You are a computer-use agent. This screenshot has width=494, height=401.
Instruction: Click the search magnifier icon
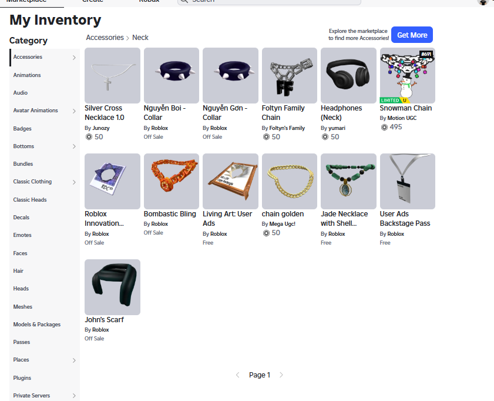point(184,1)
